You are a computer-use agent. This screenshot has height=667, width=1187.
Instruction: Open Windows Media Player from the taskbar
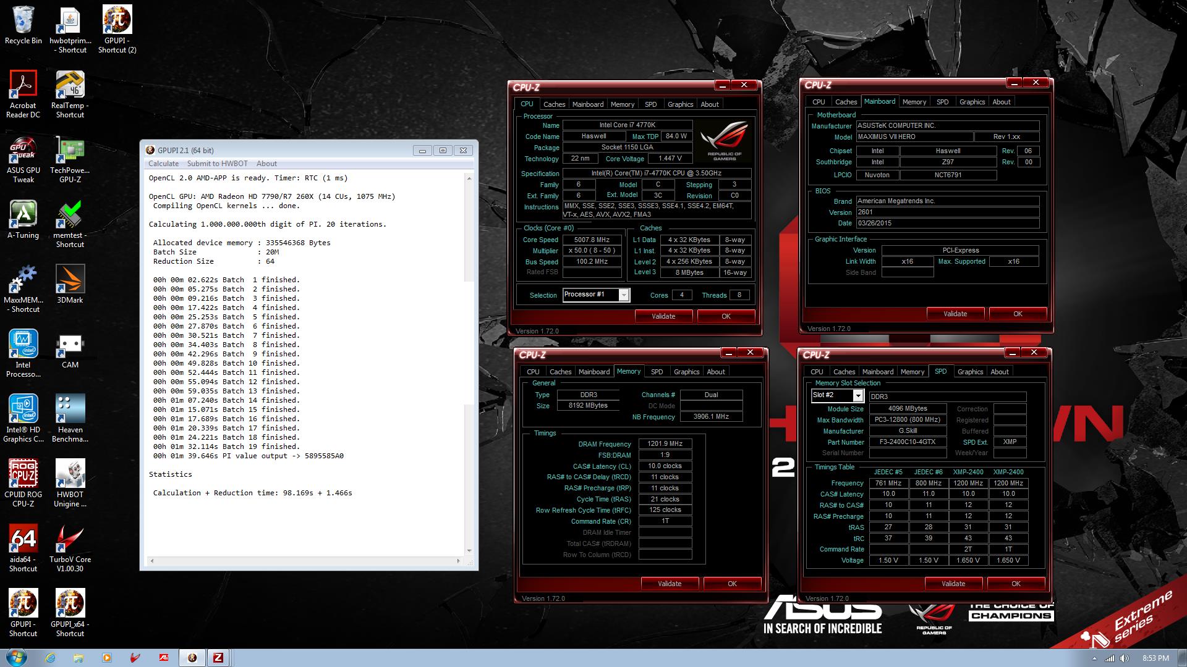pyautogui.click(x=106, y=658)
